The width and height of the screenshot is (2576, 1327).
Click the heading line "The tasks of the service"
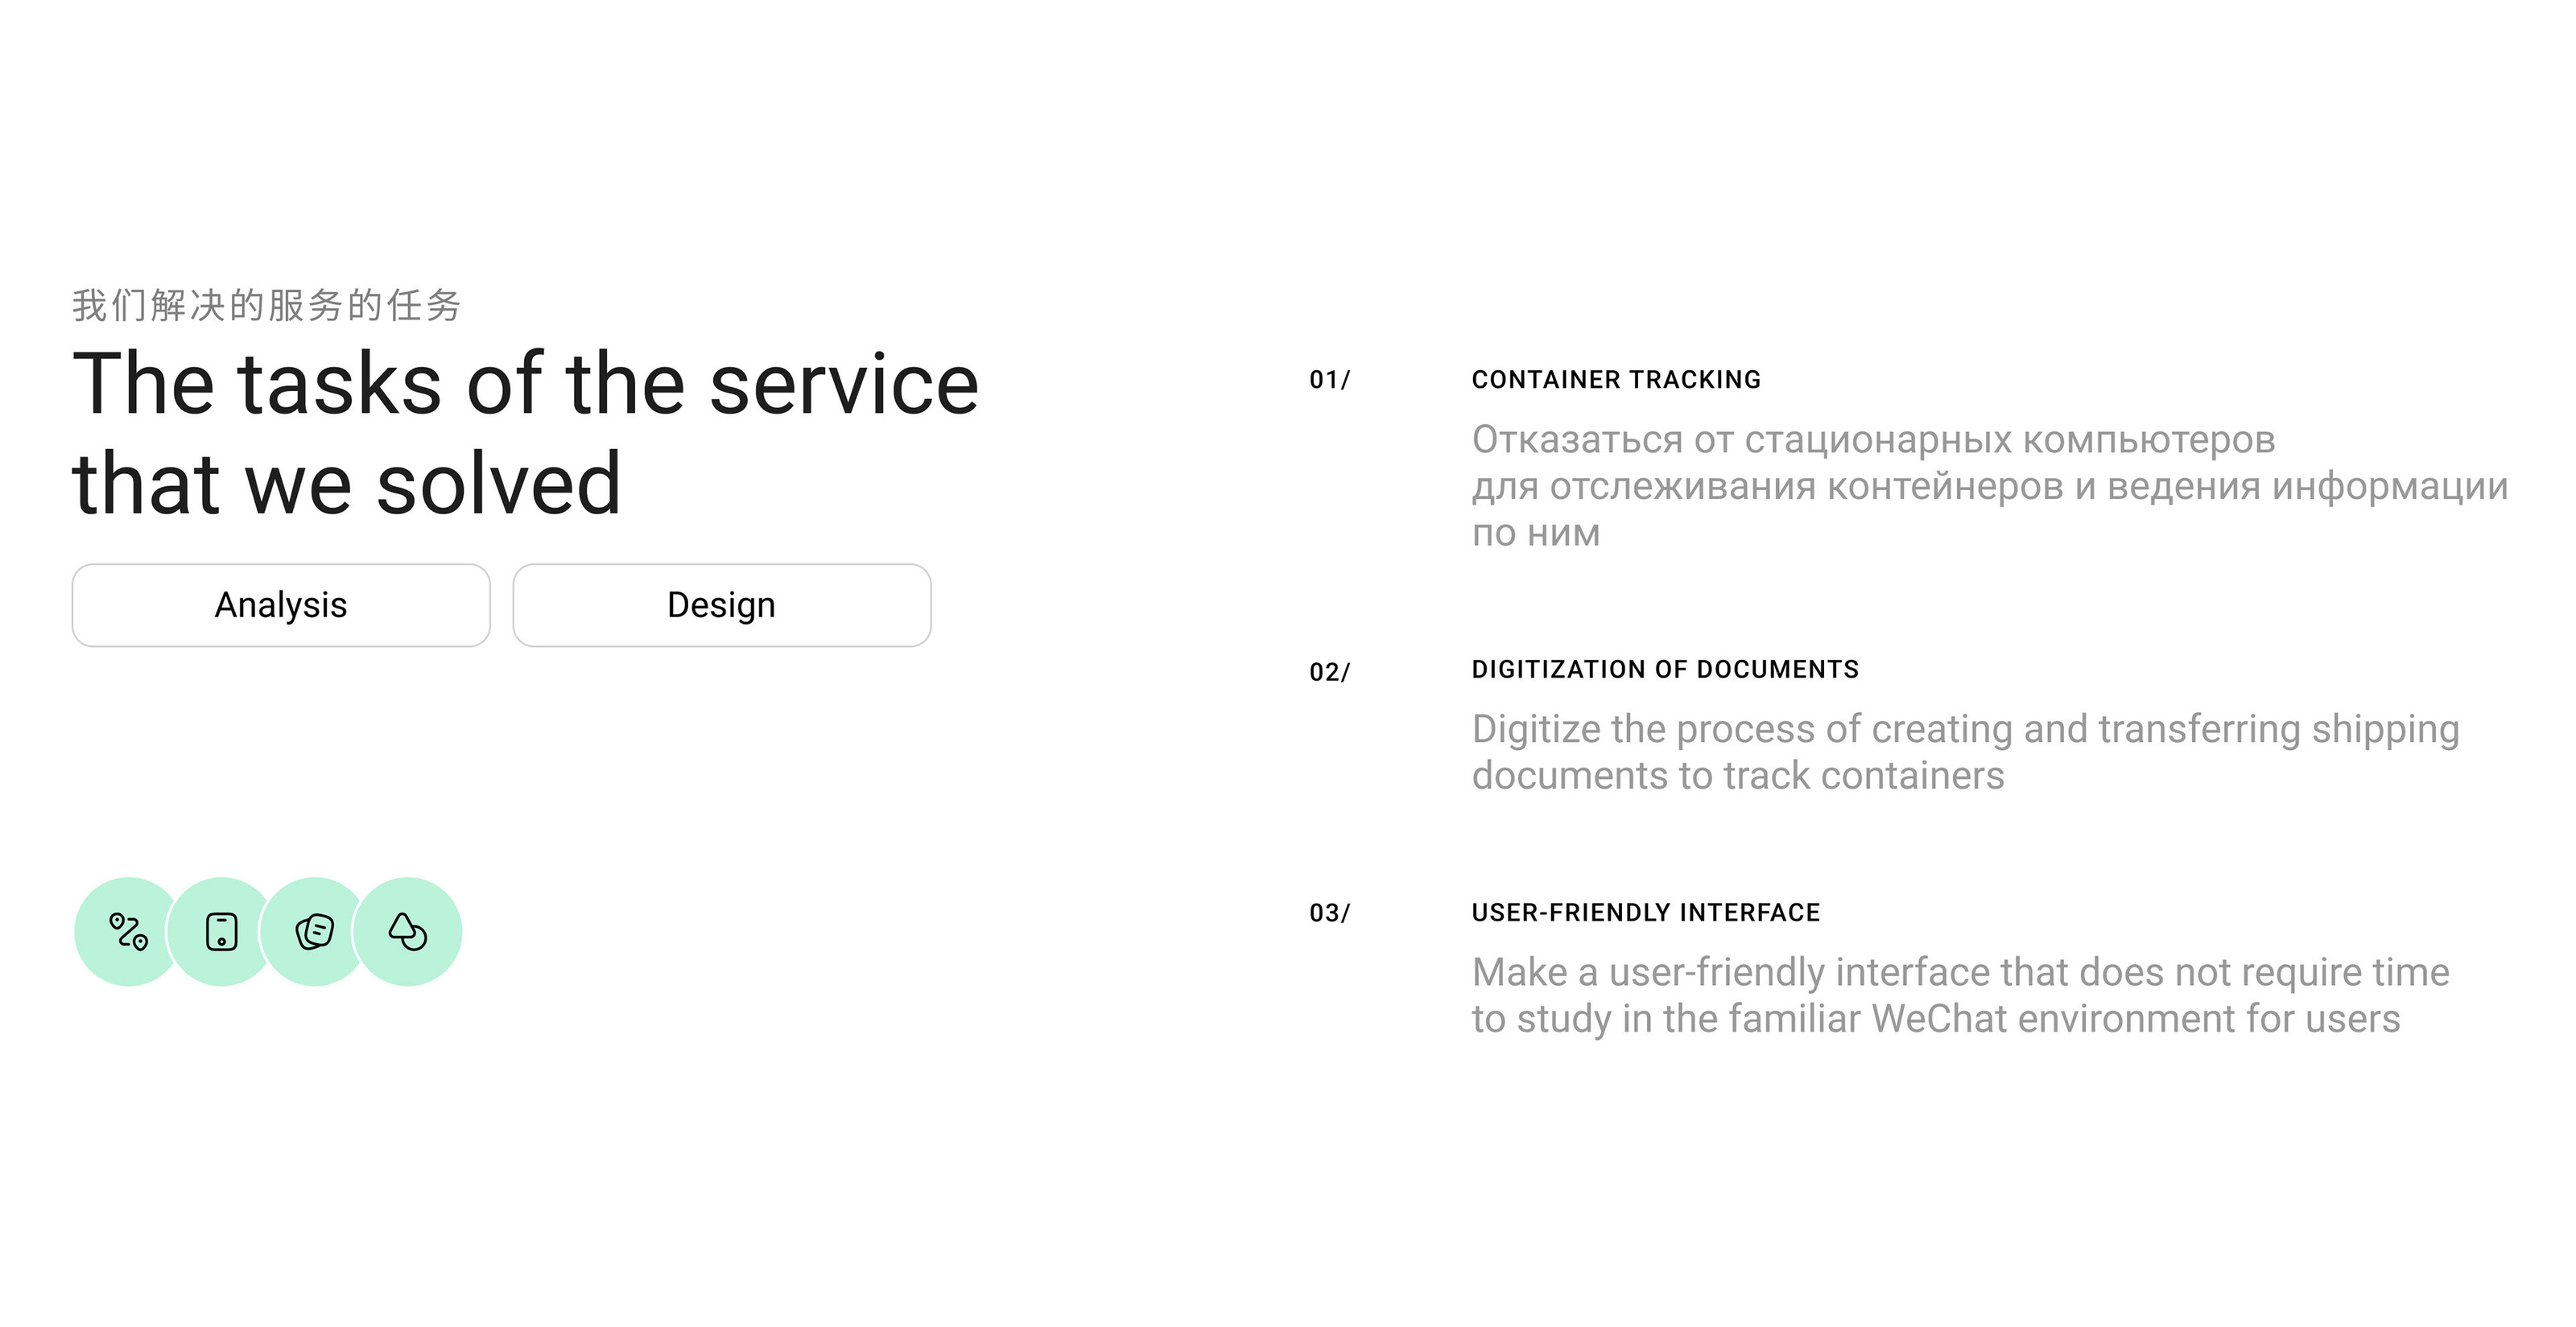click(525, 384)
